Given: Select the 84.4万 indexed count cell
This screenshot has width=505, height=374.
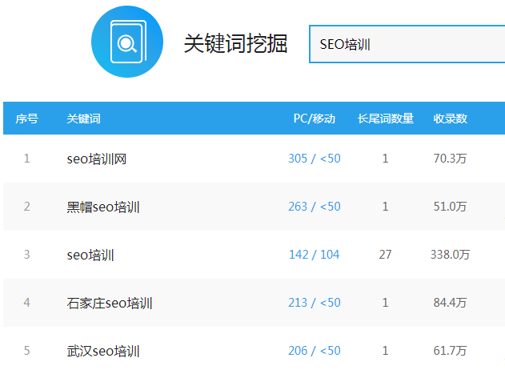Looking at the screenshot, I should click(451, 303).
